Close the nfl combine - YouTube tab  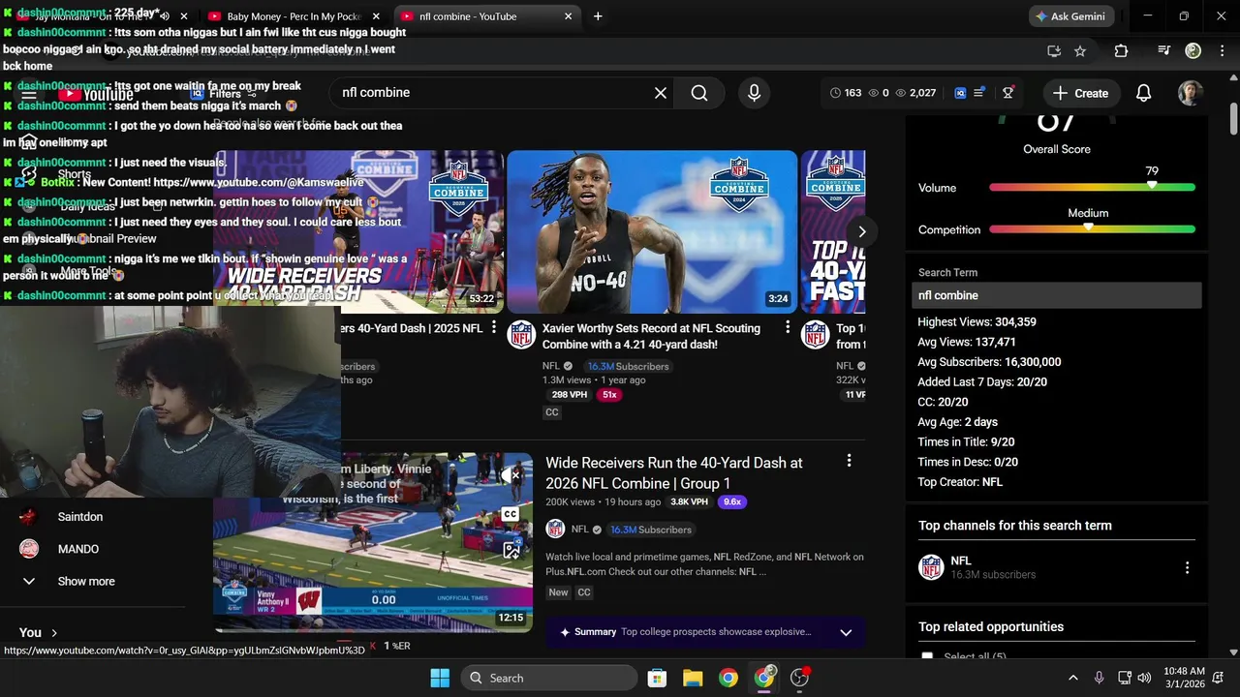569,16
